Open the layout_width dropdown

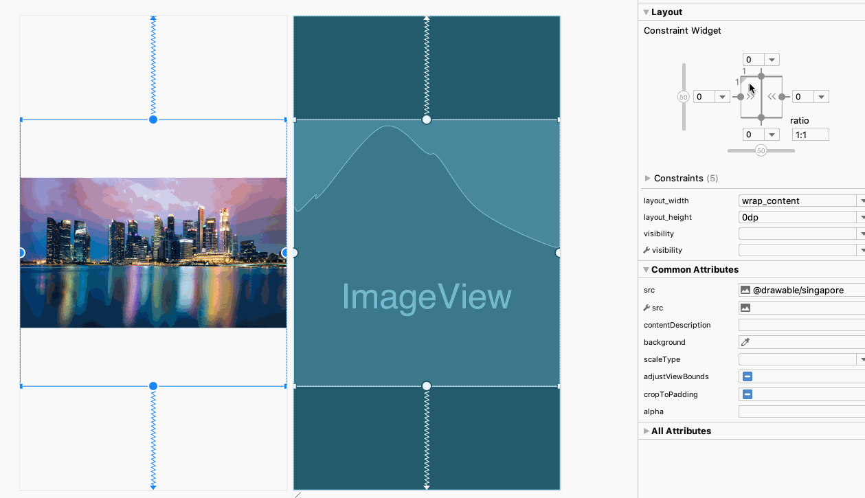[x=861, y=201]
